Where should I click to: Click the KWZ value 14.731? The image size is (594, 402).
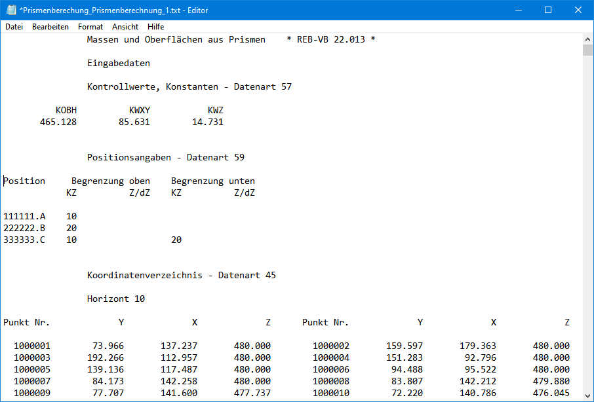tap(207, 122)
